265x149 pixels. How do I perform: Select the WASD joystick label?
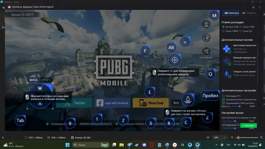(33, 80)
